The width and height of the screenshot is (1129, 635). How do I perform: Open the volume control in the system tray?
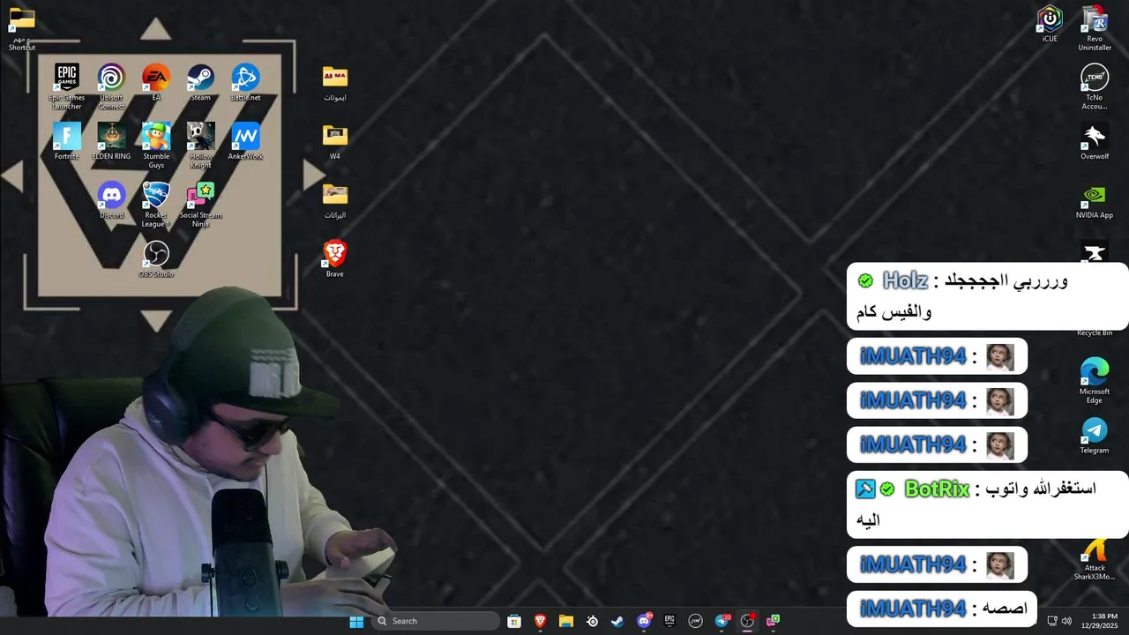pyautogui.click(x=1066, y=621)
